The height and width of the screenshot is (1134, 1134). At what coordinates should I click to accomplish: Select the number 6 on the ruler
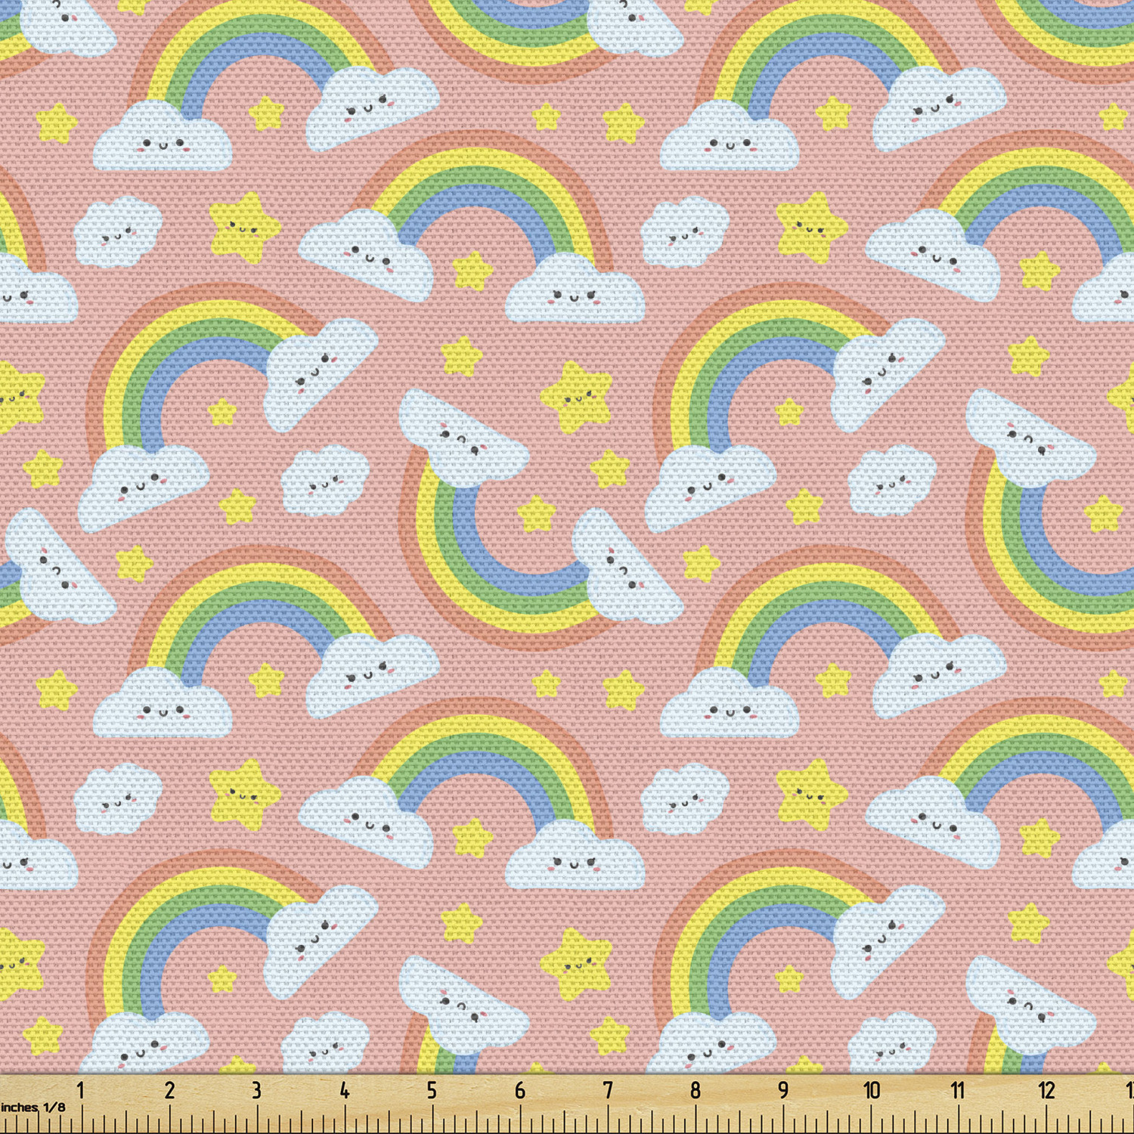click(x=519, y=1090)
